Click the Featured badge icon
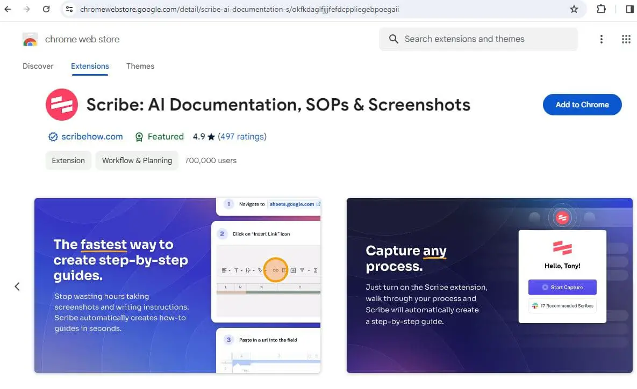 [x=139, y=137]
